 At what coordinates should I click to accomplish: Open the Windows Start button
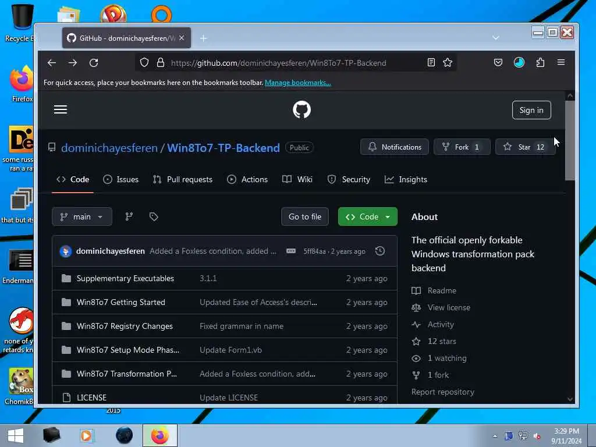click(x=15, y=435)
